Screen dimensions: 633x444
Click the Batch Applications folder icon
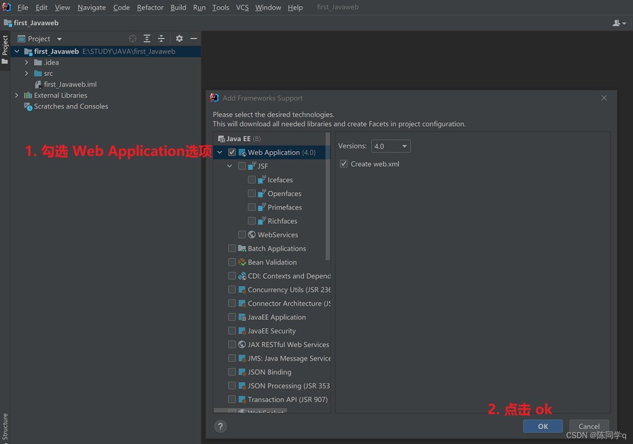242,249
